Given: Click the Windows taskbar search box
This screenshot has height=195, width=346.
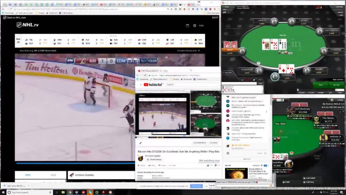Looking at the screenshot, I should coord(29,192).
